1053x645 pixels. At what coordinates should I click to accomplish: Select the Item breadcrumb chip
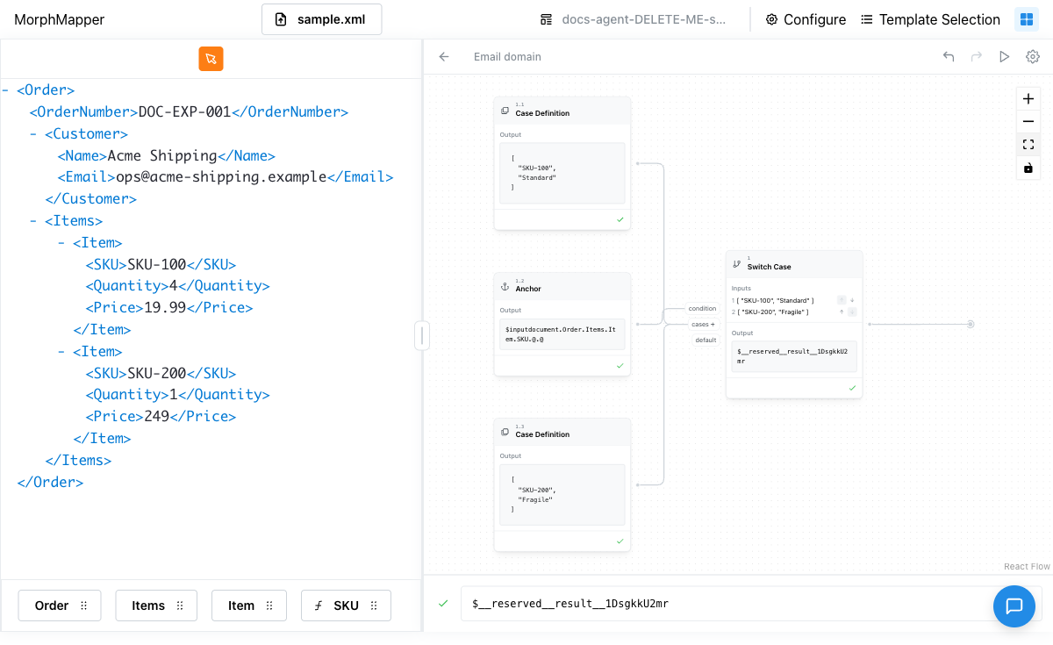click(249, 606)
